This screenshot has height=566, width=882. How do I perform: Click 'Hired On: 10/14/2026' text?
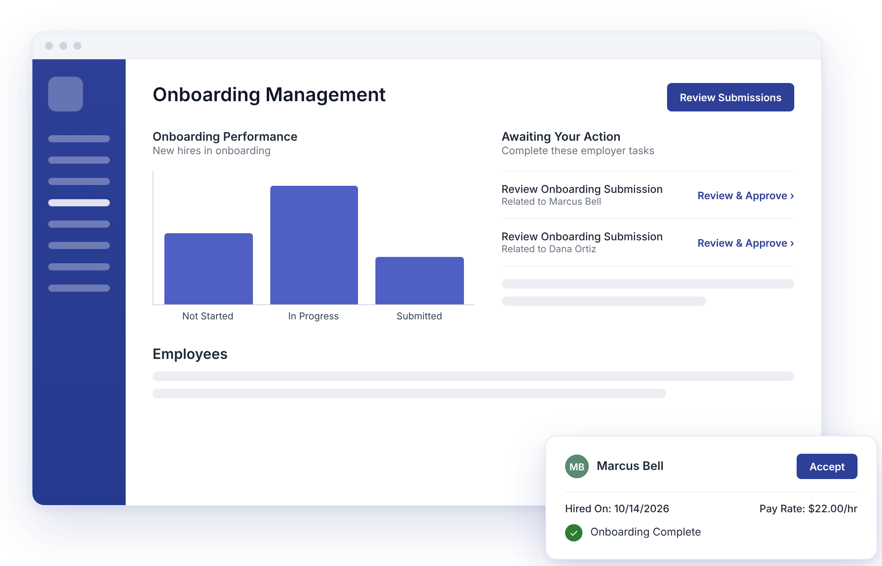(617, 509)
